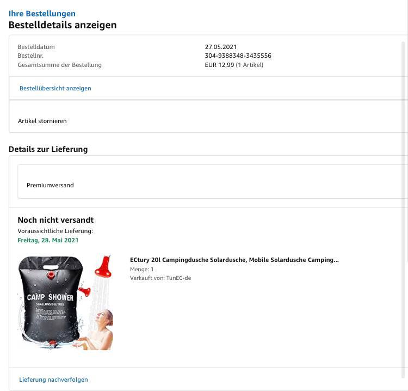Open the Ihre Bestellungen breadcrumb link

pos(42,14)
